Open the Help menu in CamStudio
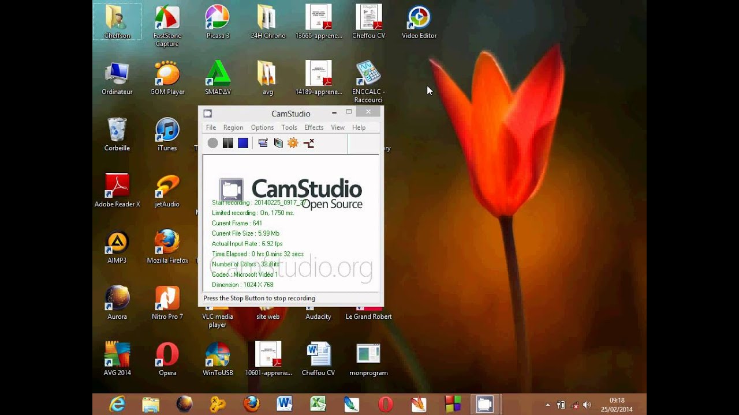Image resolution: width=739 pixels, height=415 pixels. coord(359,127)
